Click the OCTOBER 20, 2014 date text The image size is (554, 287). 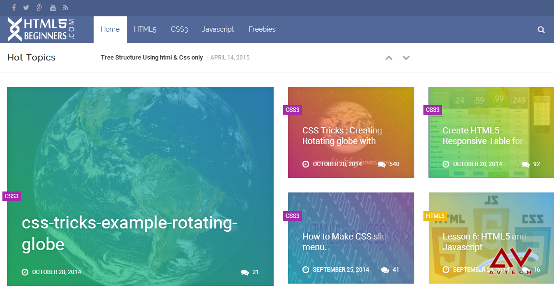(477, 164)
